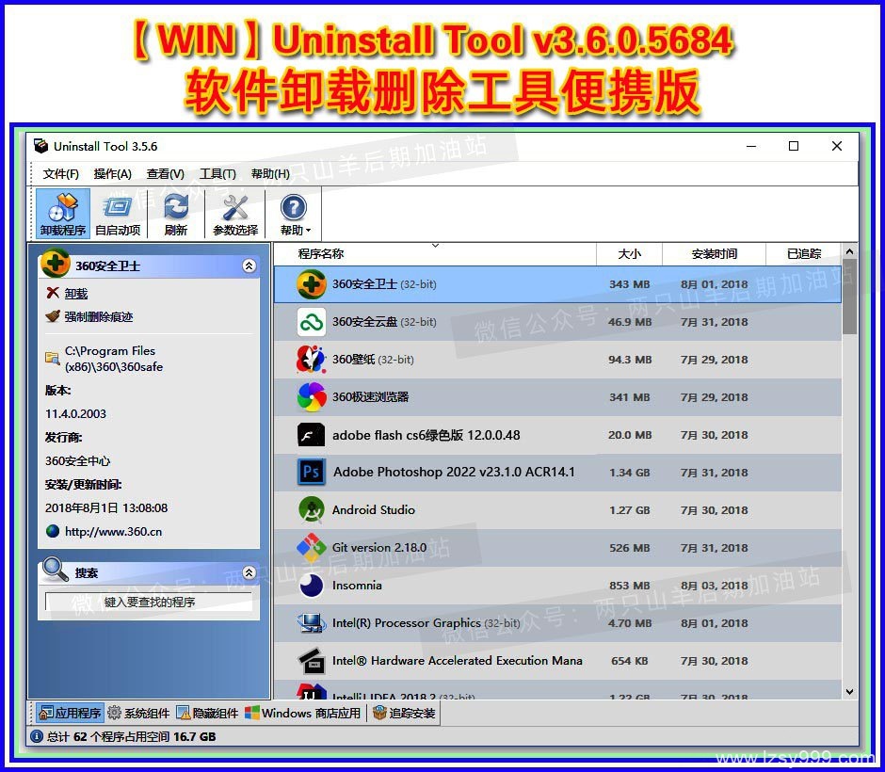
Task: Select the Insomnia app icon
Action: [311, 586]
